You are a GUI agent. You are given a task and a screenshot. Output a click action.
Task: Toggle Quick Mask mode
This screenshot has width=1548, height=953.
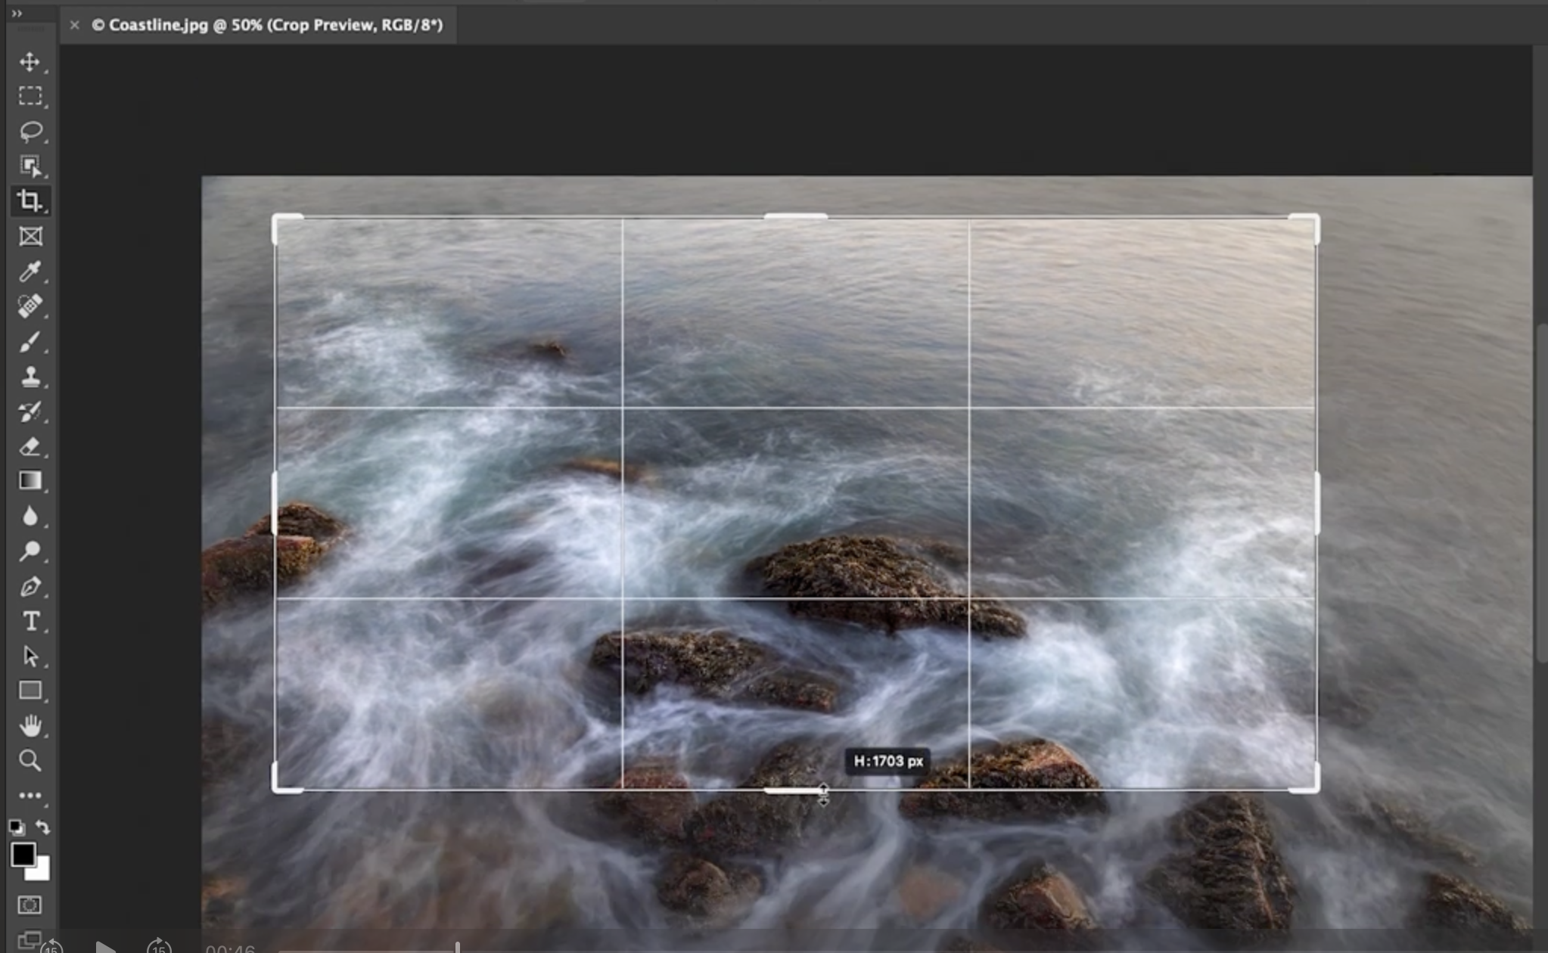[30, 905]
